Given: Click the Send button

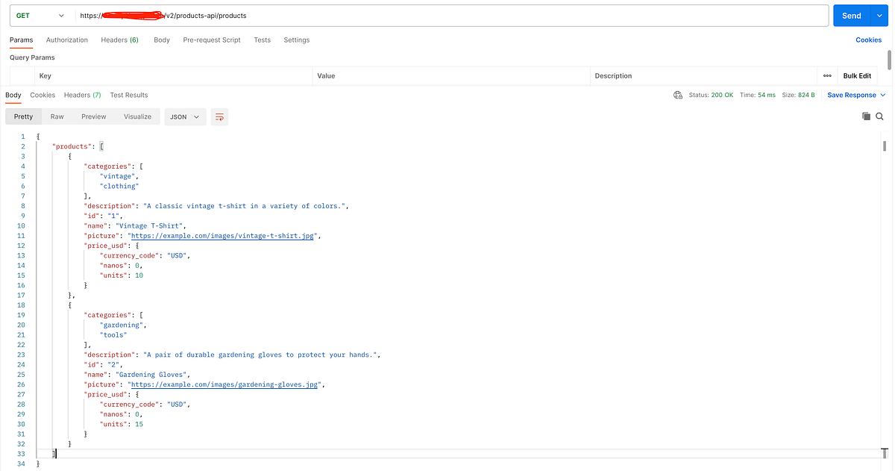Looking at the screenshot, I should pos(851,15).
